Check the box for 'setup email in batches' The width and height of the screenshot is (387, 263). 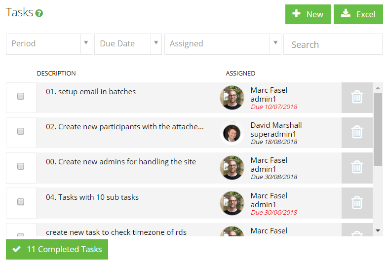pyautogui.click(x=21, y=96)
